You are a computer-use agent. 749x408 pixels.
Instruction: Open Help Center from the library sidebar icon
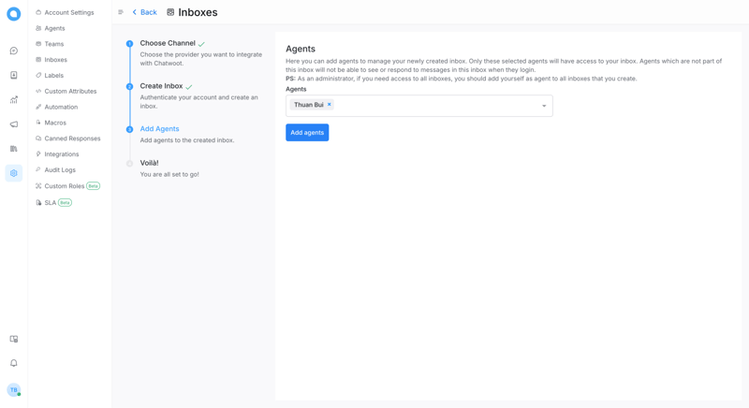14,149
